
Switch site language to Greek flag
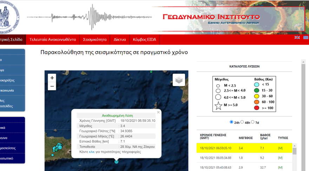pos(306,38)
